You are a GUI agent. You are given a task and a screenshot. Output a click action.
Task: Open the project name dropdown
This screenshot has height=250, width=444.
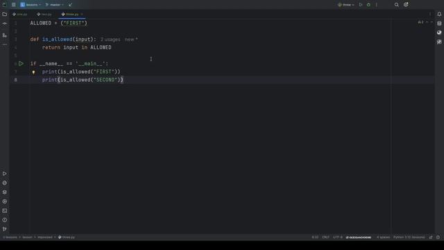(x=31, y=5)
